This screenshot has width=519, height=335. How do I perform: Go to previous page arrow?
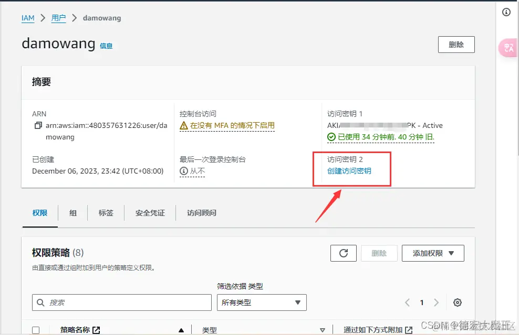point(408,302)
